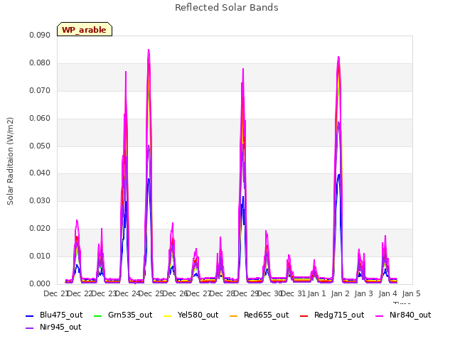Click the 0.030 y-axis tick label

click(40, 200)
